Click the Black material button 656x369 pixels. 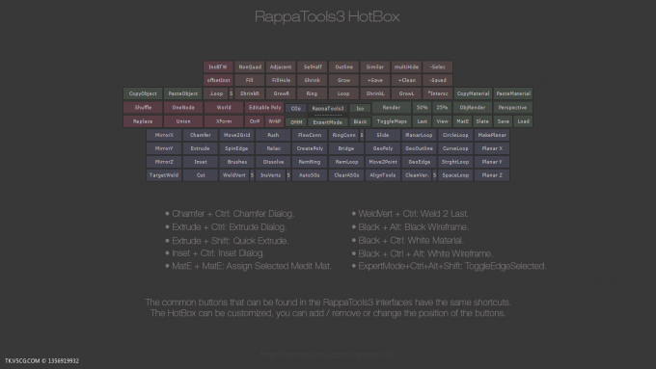[360, 122]
